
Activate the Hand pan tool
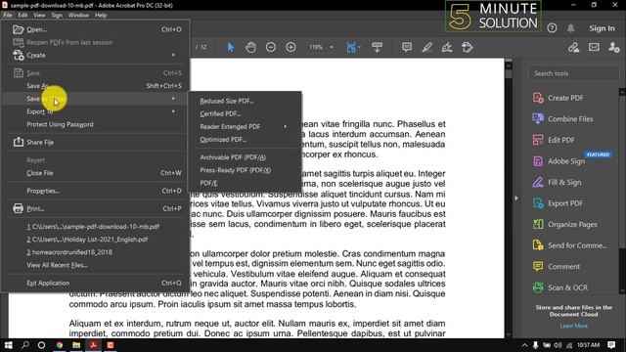[250, 47]
